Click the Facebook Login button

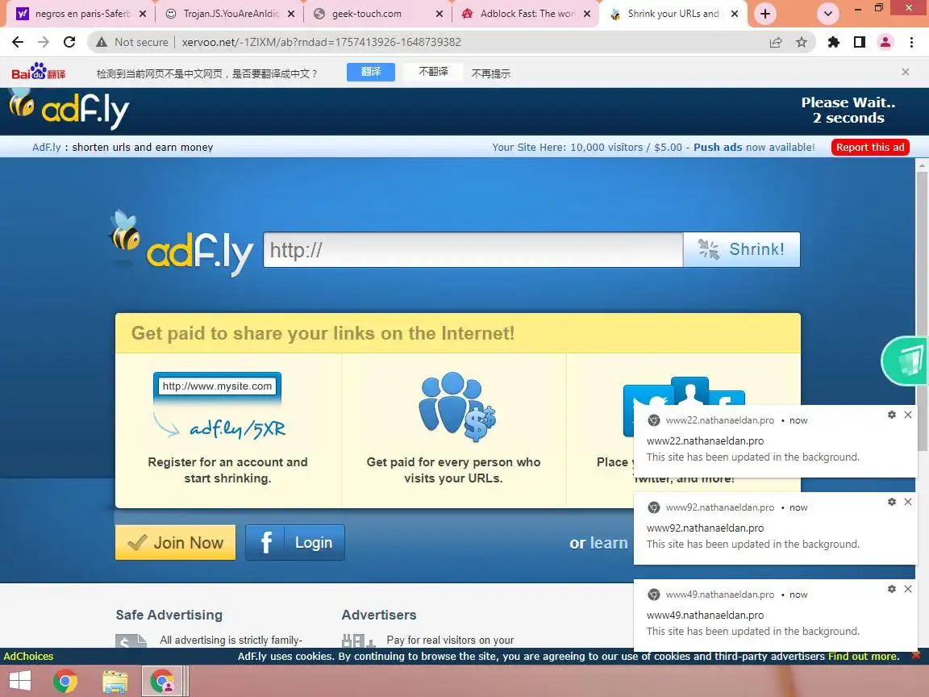click(x=295, y=542)
